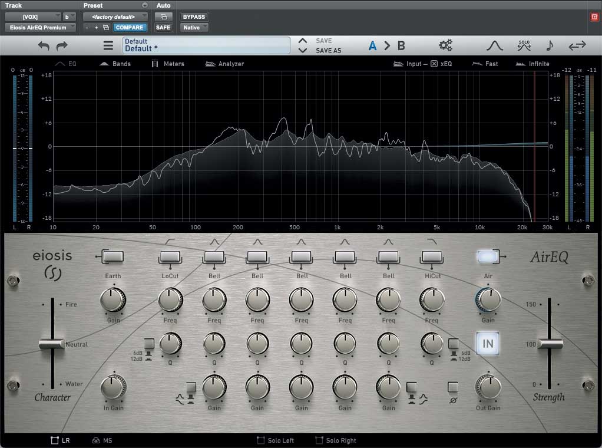Select MS channel mode
This screenshot has width=602, height=448.
click(x=102, y=440)
